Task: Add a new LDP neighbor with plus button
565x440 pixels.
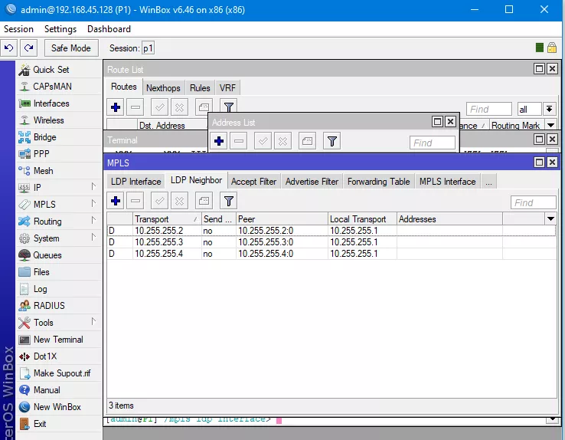Action: [x=116, y=201]
